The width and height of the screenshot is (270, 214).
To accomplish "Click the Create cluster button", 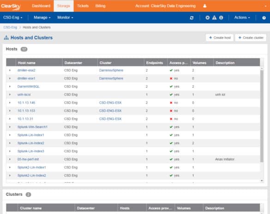I will click(x=251, y=37).
